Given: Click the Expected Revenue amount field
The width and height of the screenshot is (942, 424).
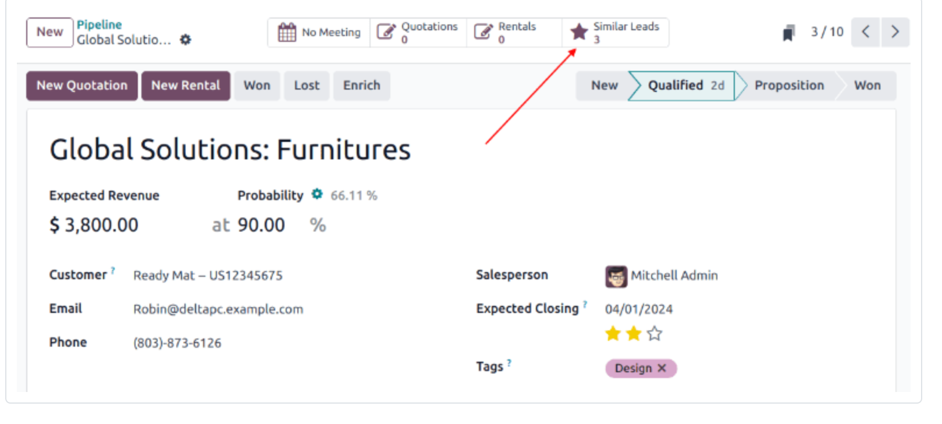Looking at the screenshot, I should point(94,225).
